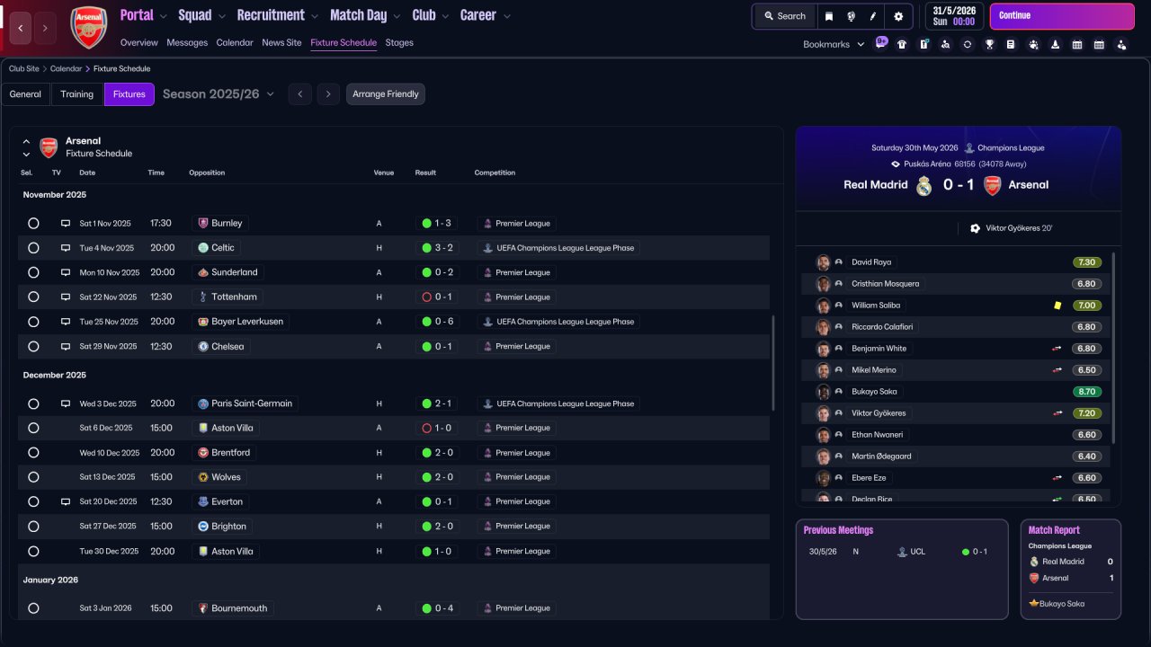Viewport: 1151px width, 647px height.
Task: Go back using the left navigation arrow
Action: (x=21, y=29)
